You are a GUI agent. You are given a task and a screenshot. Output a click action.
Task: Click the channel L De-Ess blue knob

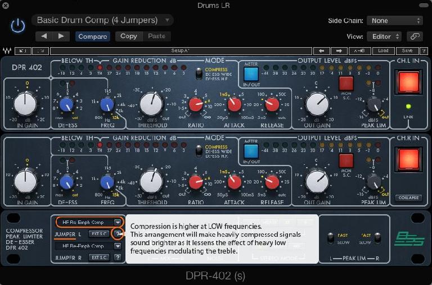point(66,105)
